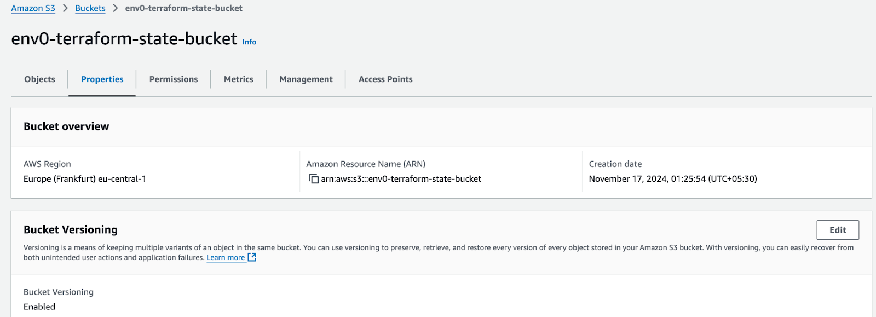Viewport: 876px width, 317px height.
Task: Select the creation date value November 17, 2024
Action: tap(673, 179)
